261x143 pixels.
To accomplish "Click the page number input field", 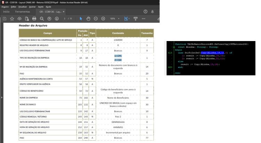I will (x=64, y=19).
